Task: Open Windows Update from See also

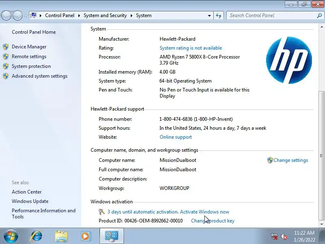Action: 30,201
